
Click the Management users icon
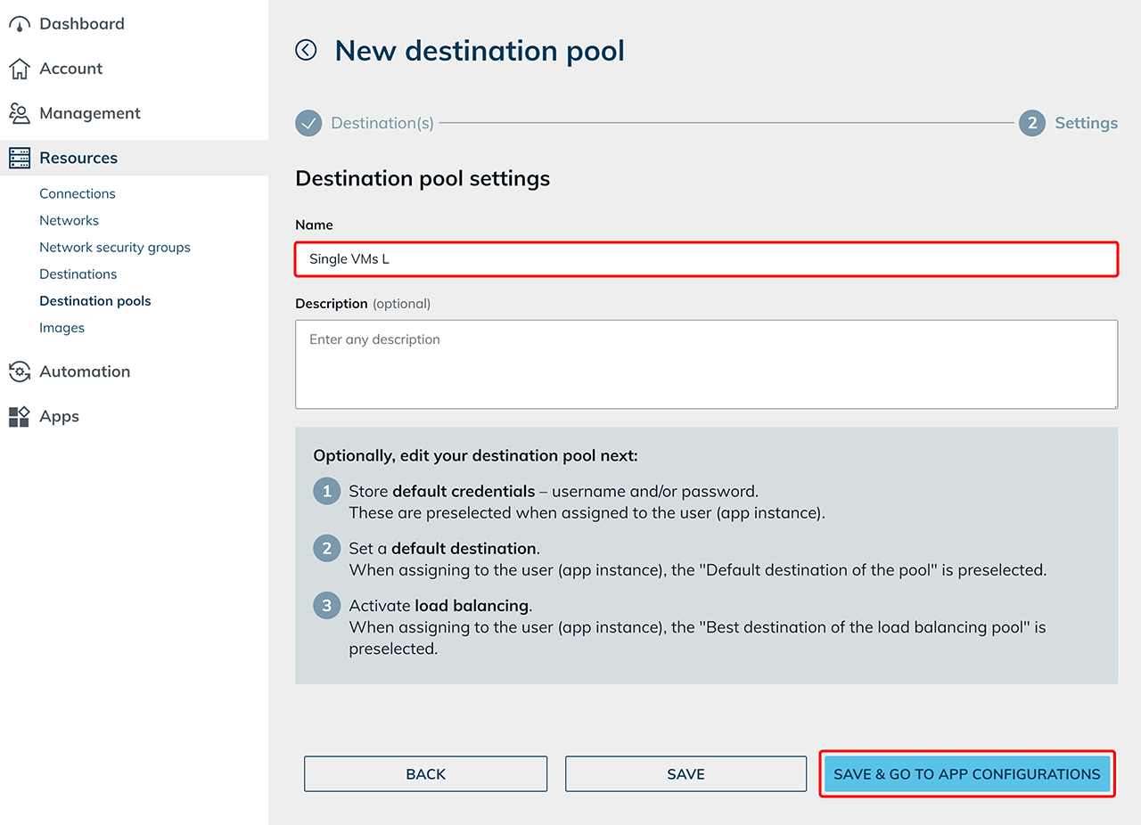(x=19, y=113)
